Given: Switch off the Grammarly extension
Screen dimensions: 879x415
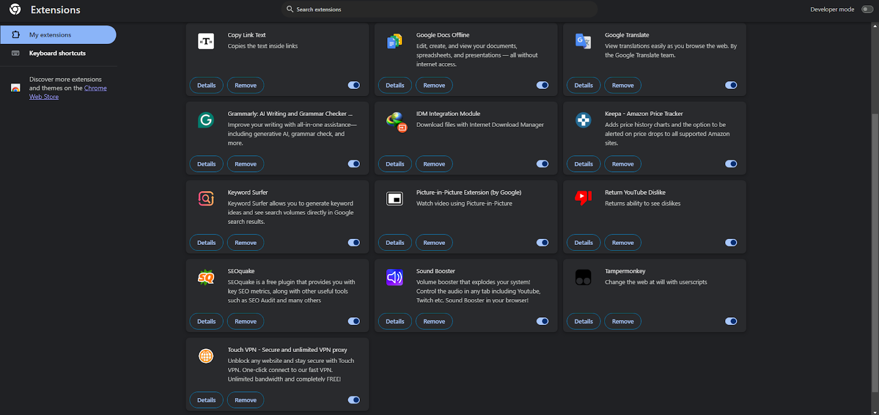Looking at the screenshot, I should [x=354, y=164].
